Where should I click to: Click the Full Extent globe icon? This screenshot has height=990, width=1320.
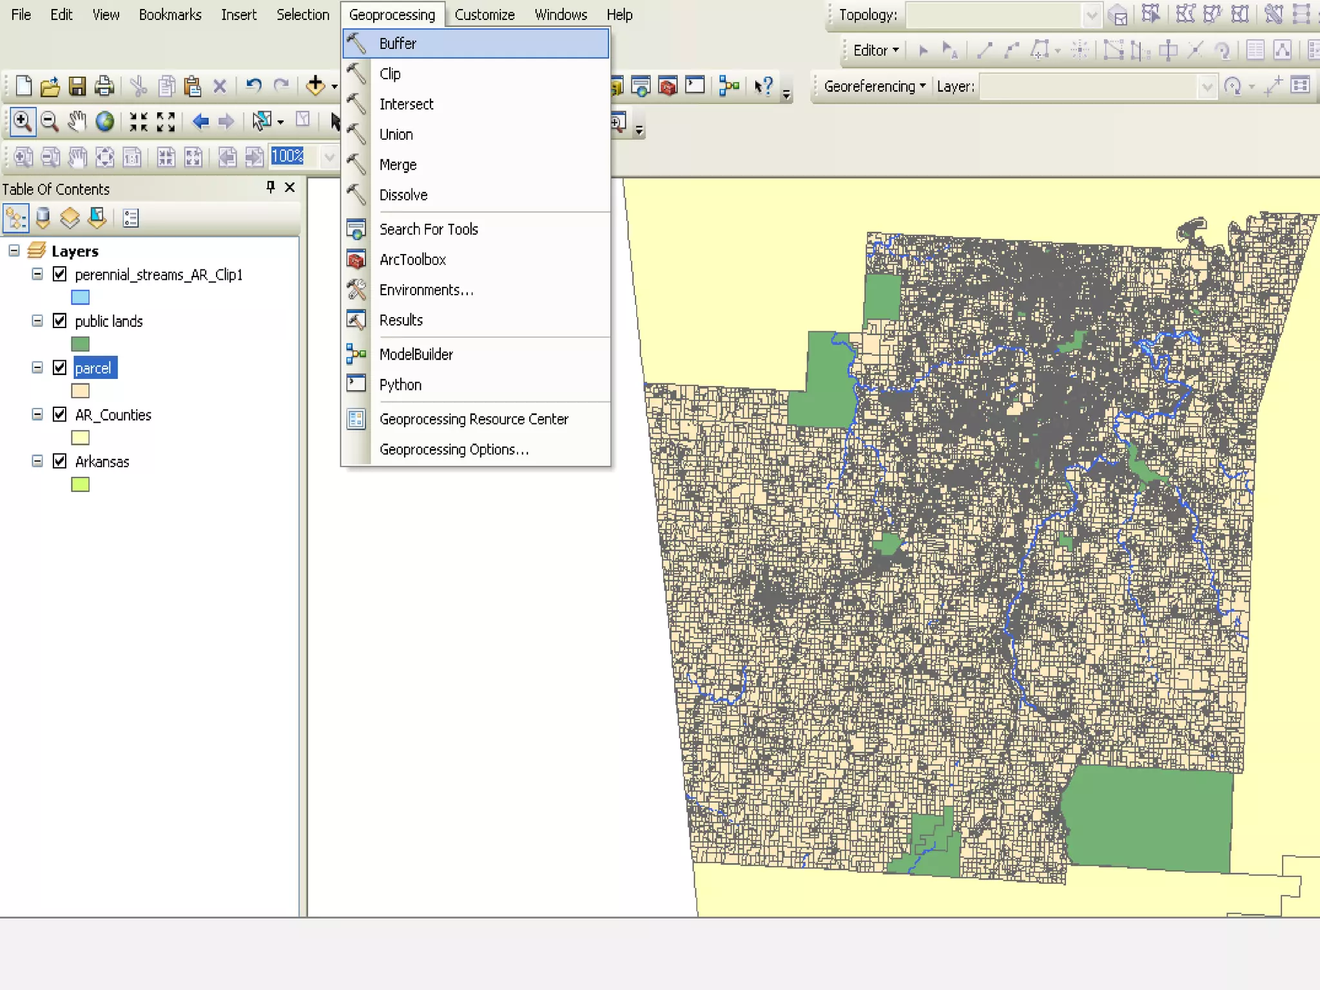104,121
